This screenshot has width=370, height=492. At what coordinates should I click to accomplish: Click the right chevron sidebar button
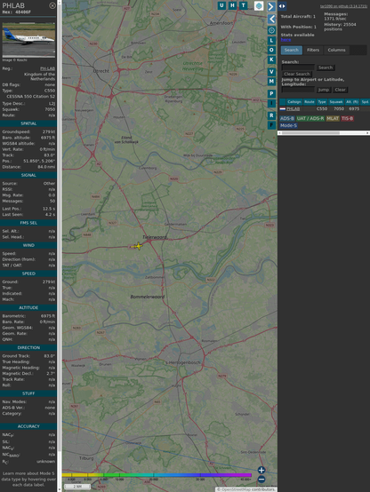[271, 6]
